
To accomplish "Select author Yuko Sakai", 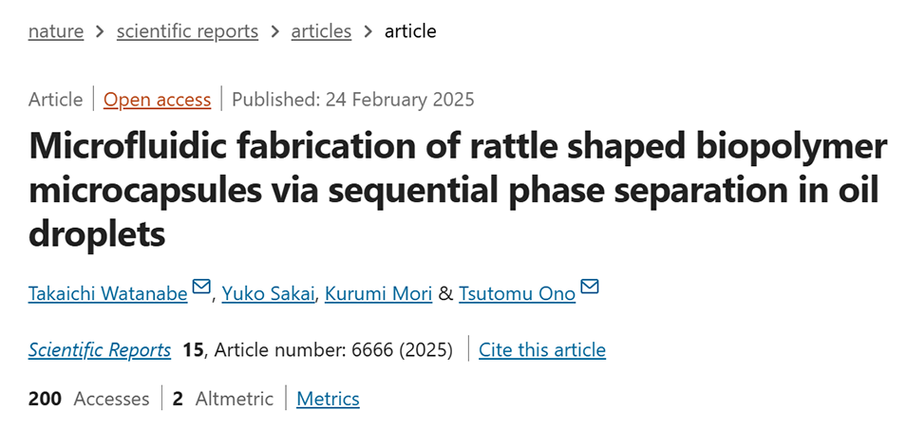I will point(267,293).
